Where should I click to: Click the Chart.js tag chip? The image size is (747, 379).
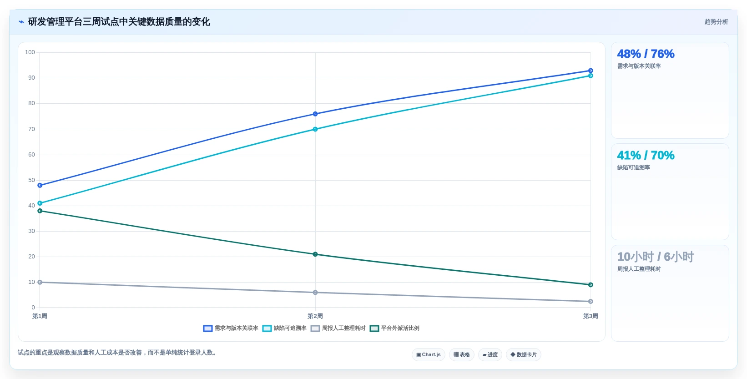pos(429,355)
